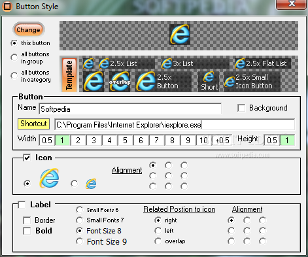308x257 pixels.
Task: Toggle the Border checkbox
Action: point(27,220)
